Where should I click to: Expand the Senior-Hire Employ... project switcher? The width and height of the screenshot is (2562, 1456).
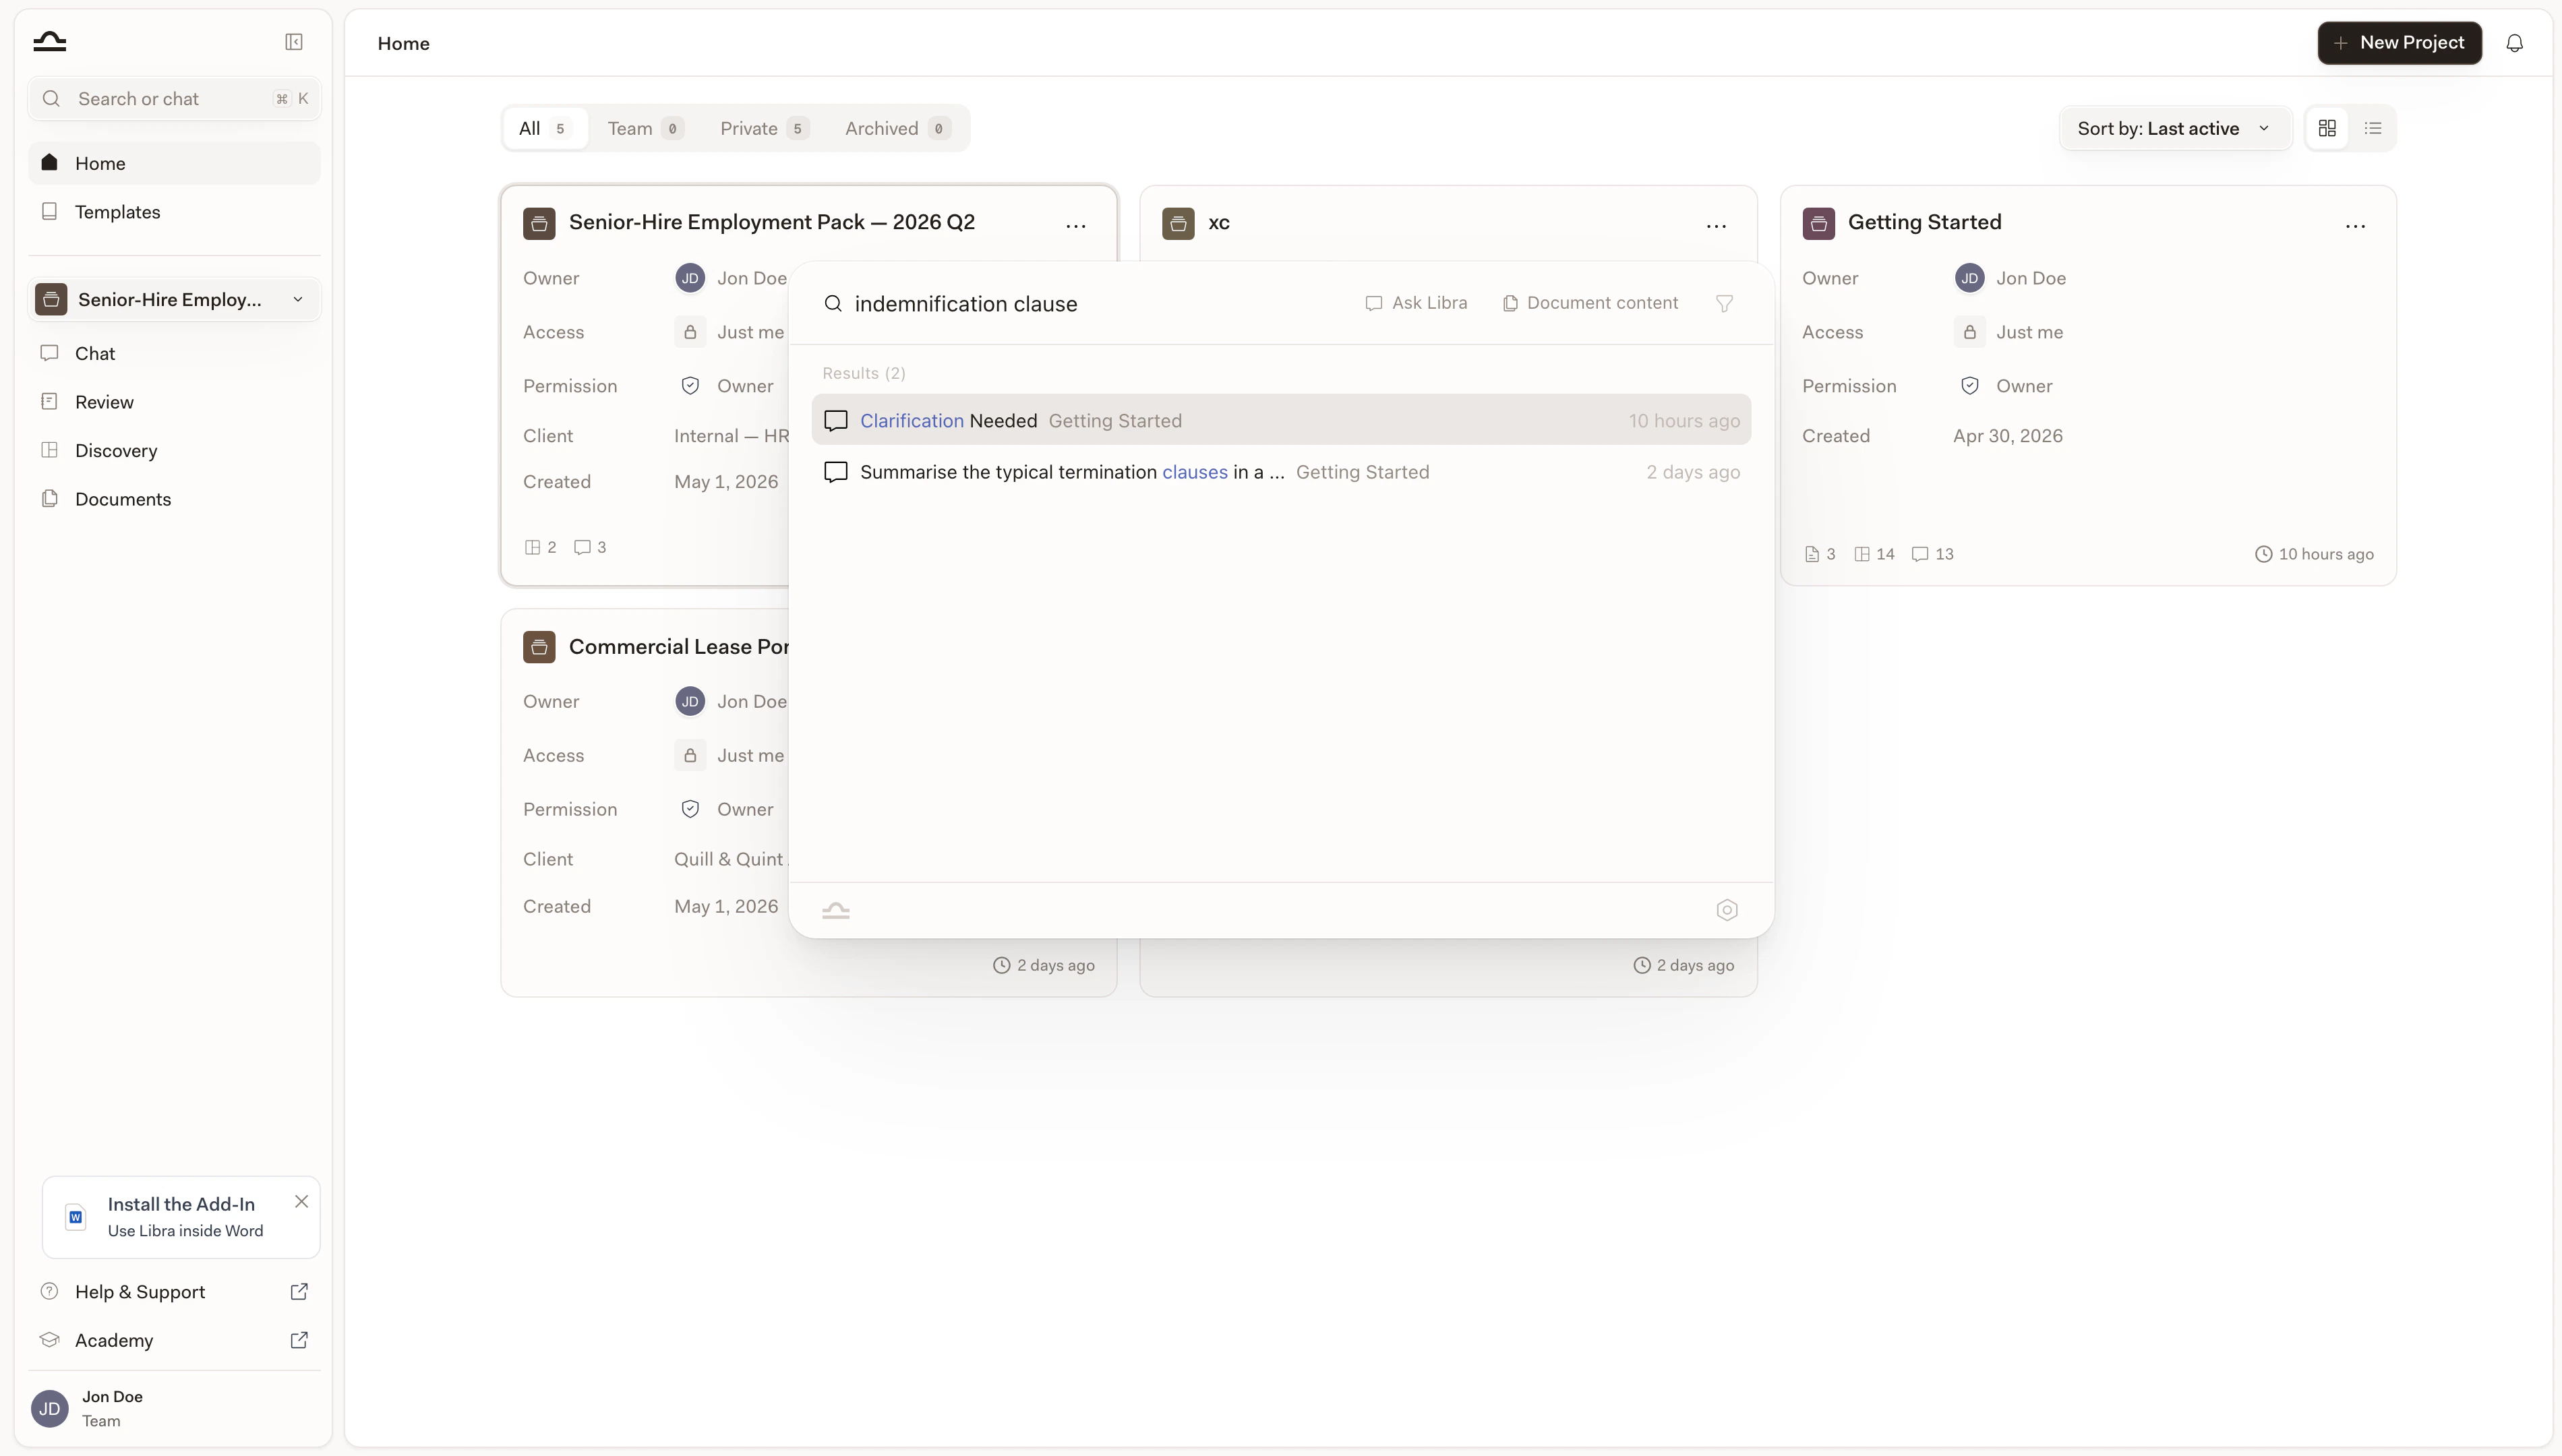[174, 299]
